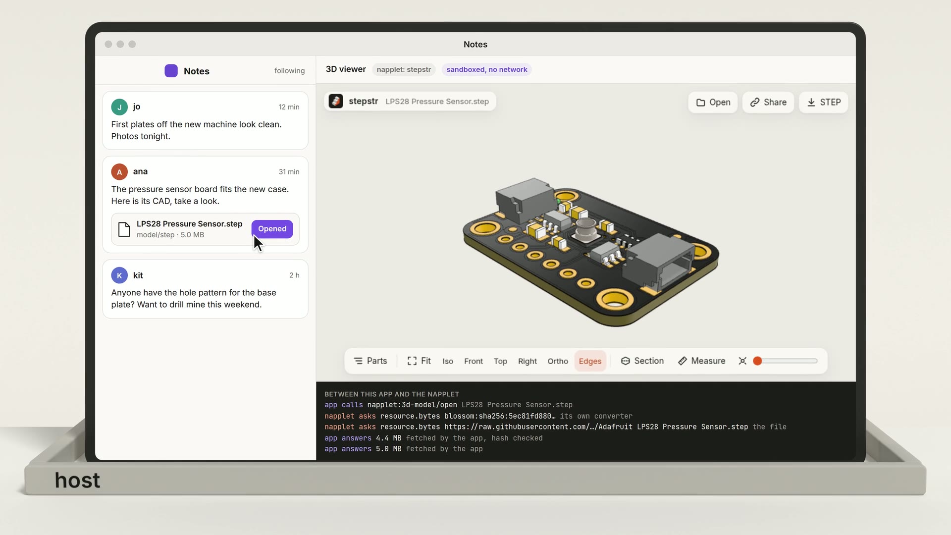The height and width of the screenshot is (535, 951).
Task: Download model via the STEP button
Action: 824,102
